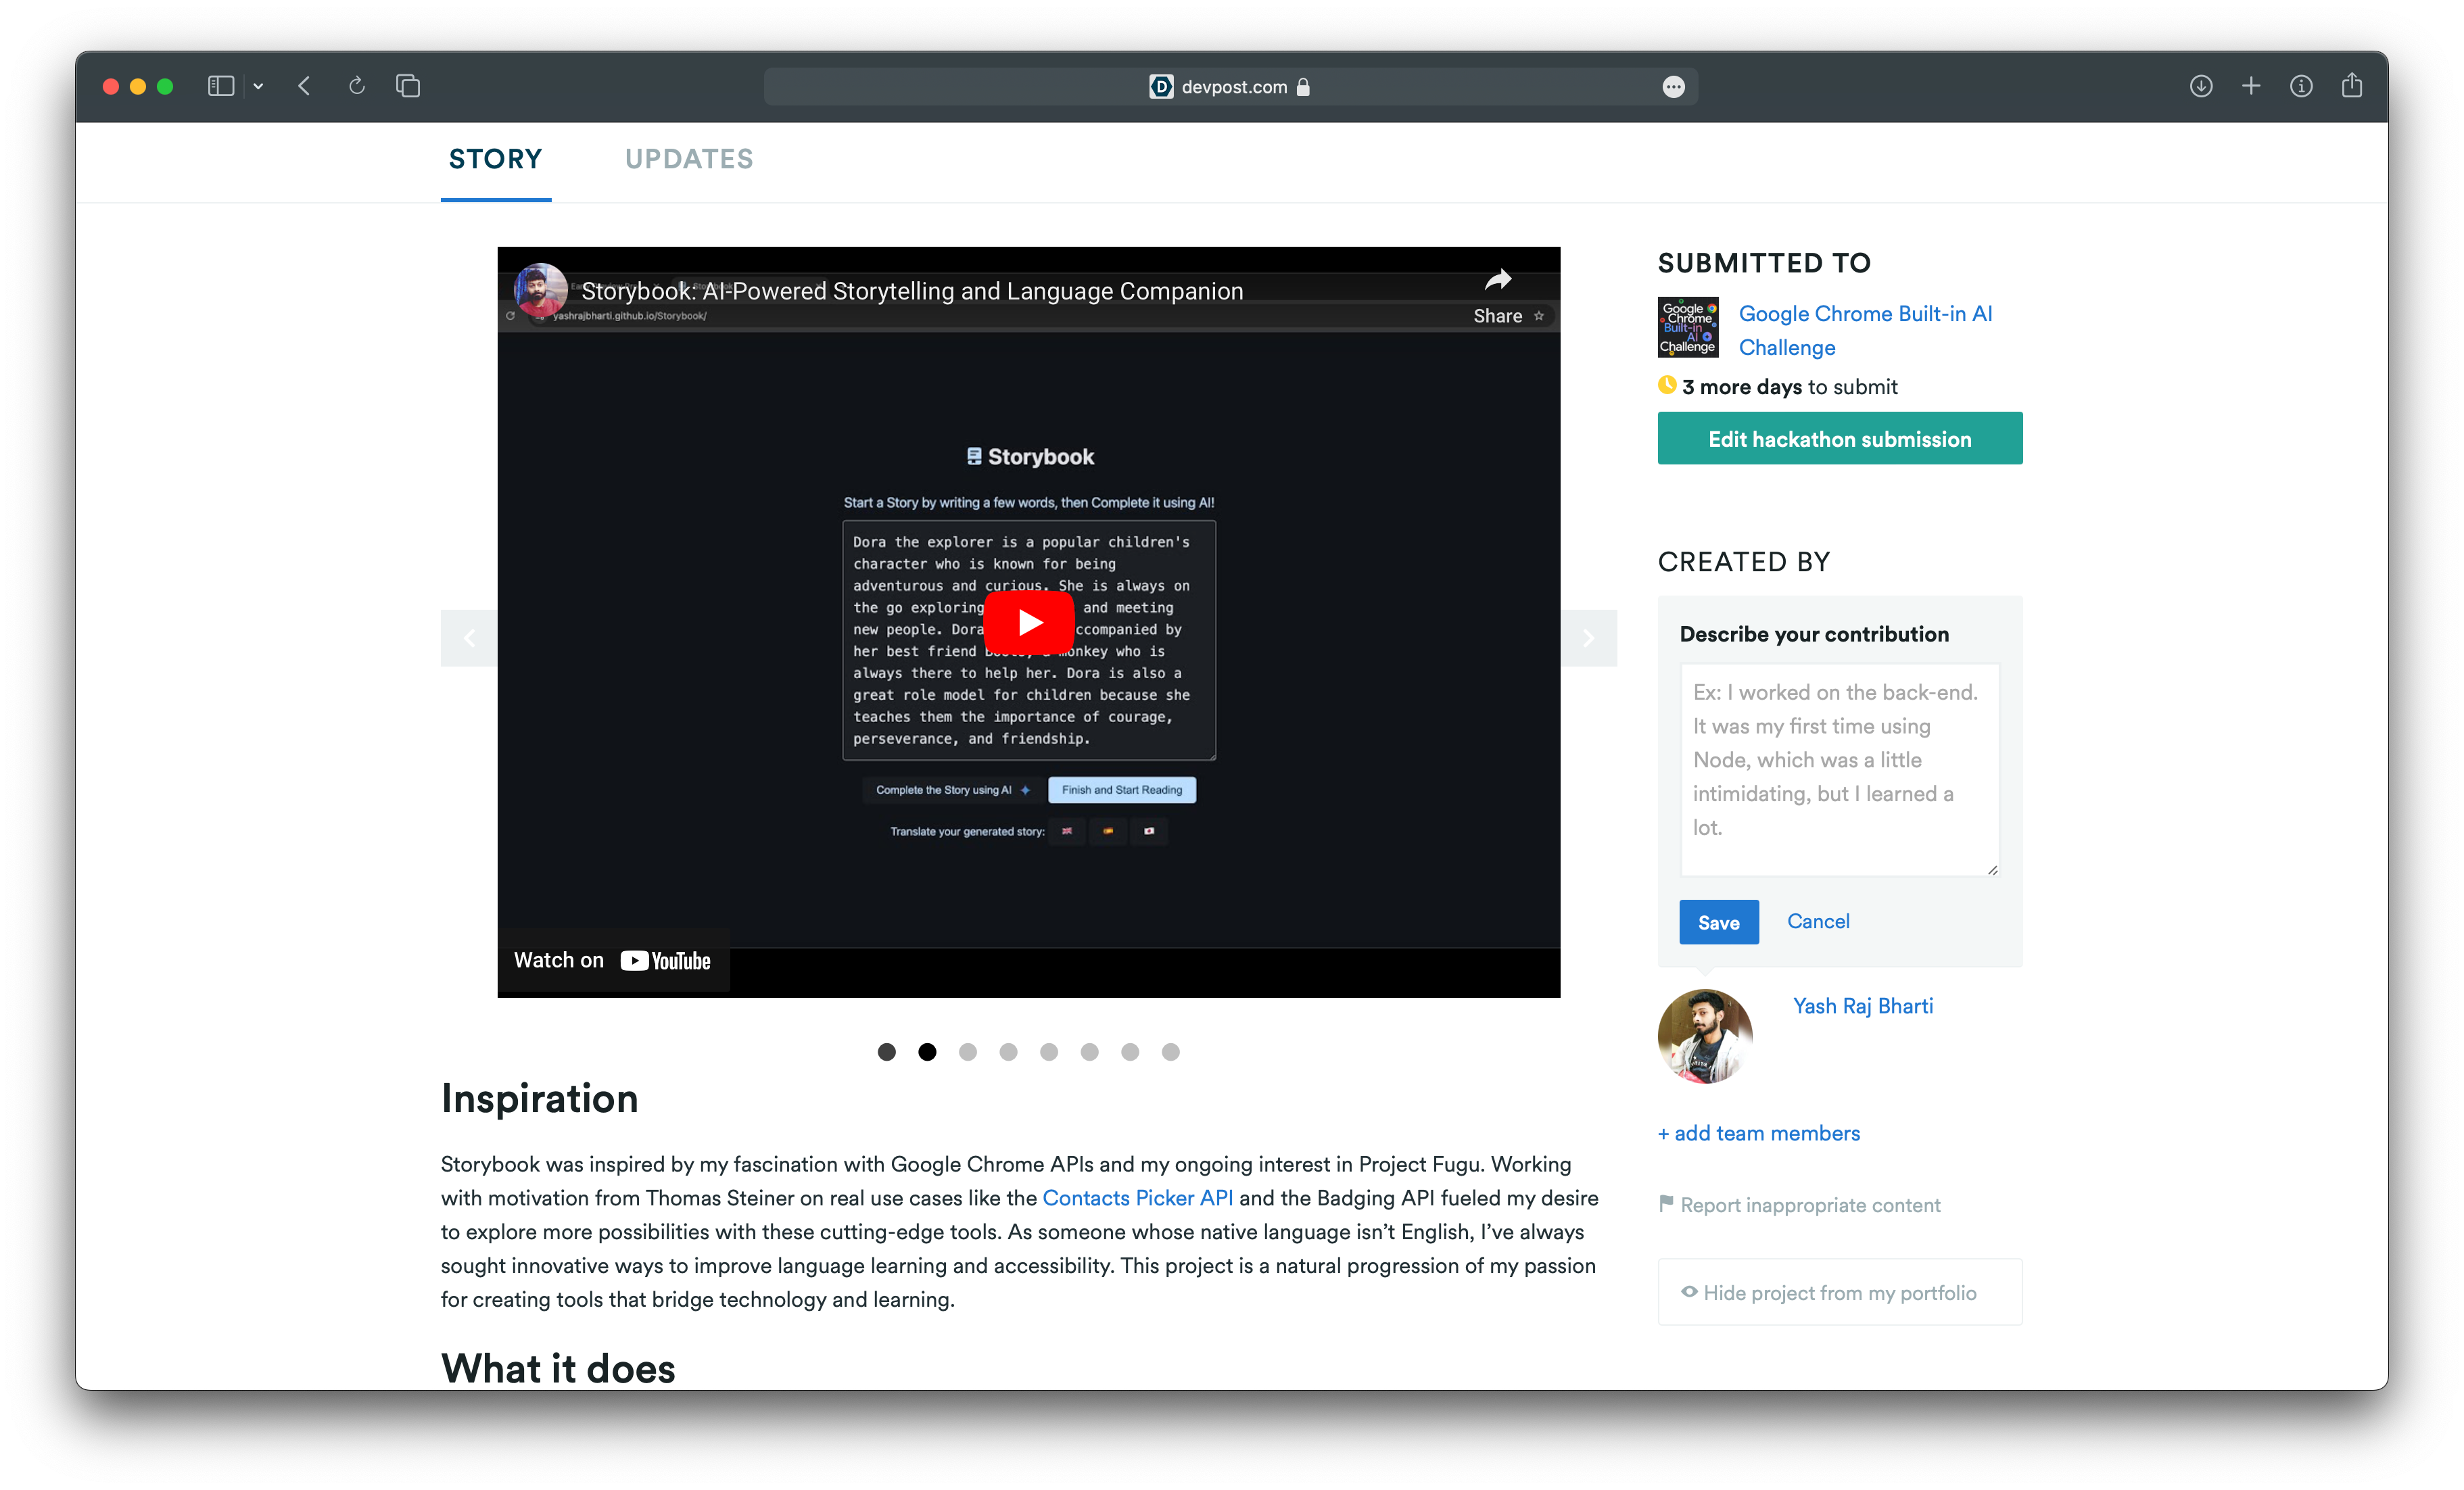Select the third gallery dot

(x=967, y=1052)
